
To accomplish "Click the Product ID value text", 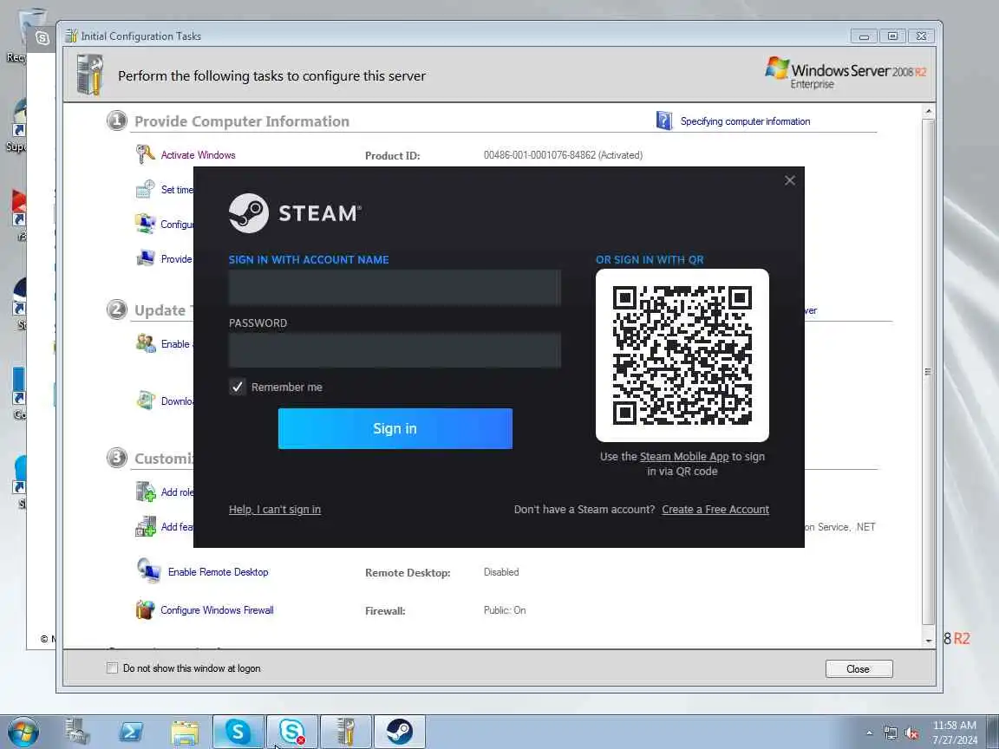I will click(x=563, y=155).
